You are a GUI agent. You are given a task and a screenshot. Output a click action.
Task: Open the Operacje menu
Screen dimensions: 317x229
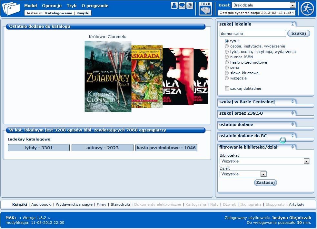(52, 6)
